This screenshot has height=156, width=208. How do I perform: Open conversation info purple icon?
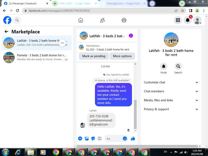click(x=131, y=36)
